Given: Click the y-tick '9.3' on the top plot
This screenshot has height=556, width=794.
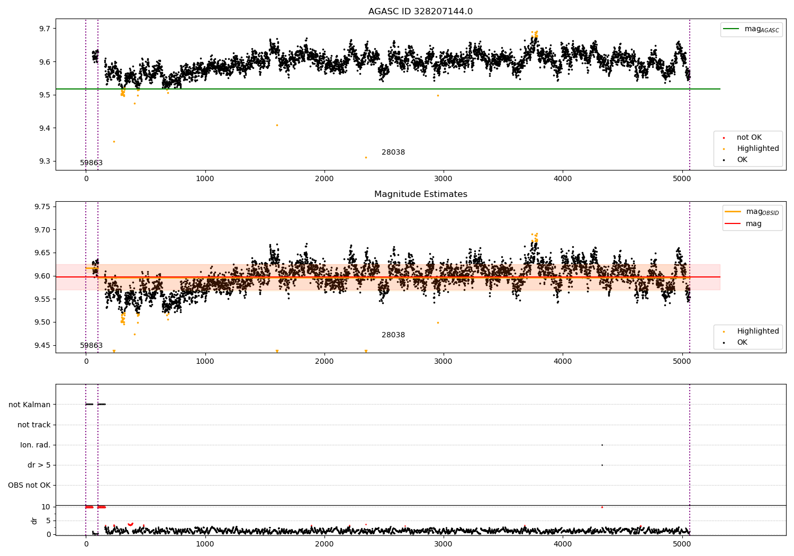Looking at the screenshot, I should [45, 162].
